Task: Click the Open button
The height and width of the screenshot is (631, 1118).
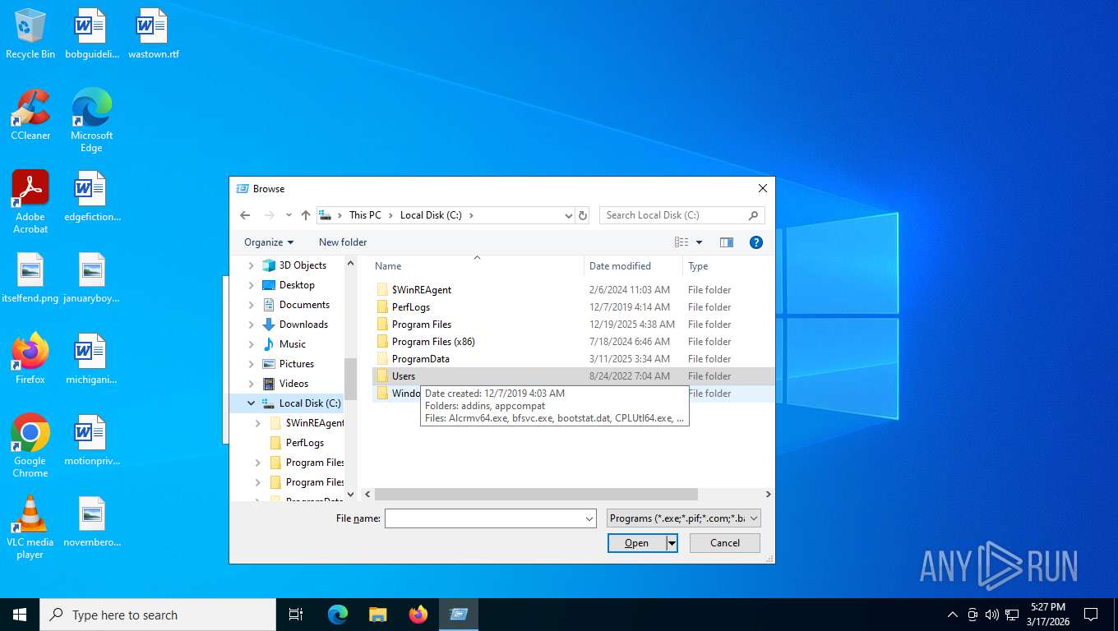Action: point(636,543)
